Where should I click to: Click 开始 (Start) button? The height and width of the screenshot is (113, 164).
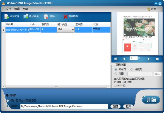click(151, 100)
